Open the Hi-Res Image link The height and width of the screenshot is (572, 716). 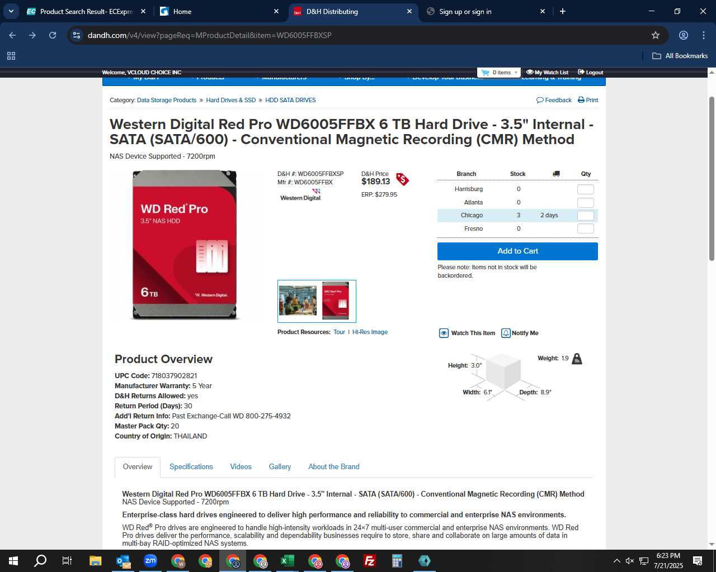click(370, 332)
